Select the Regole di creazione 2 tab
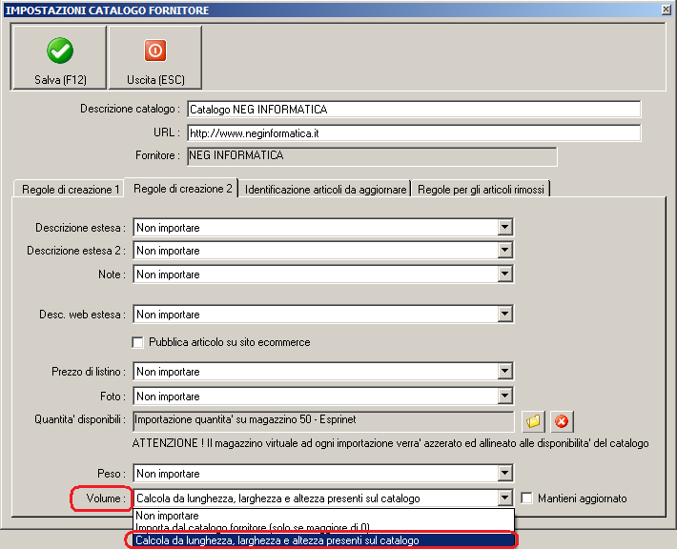Screen dimensions: 677x549 point(182,188)
